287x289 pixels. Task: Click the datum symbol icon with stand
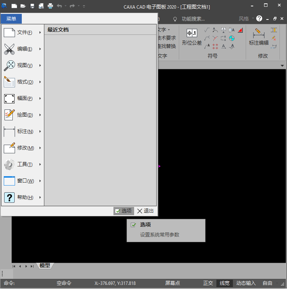(x=224, y=30)
